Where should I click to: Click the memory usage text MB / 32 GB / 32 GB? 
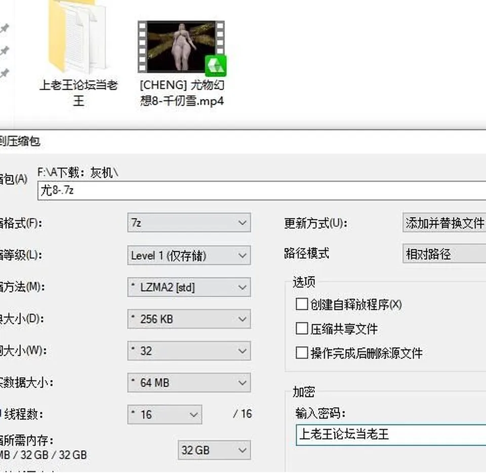(44, 455)
